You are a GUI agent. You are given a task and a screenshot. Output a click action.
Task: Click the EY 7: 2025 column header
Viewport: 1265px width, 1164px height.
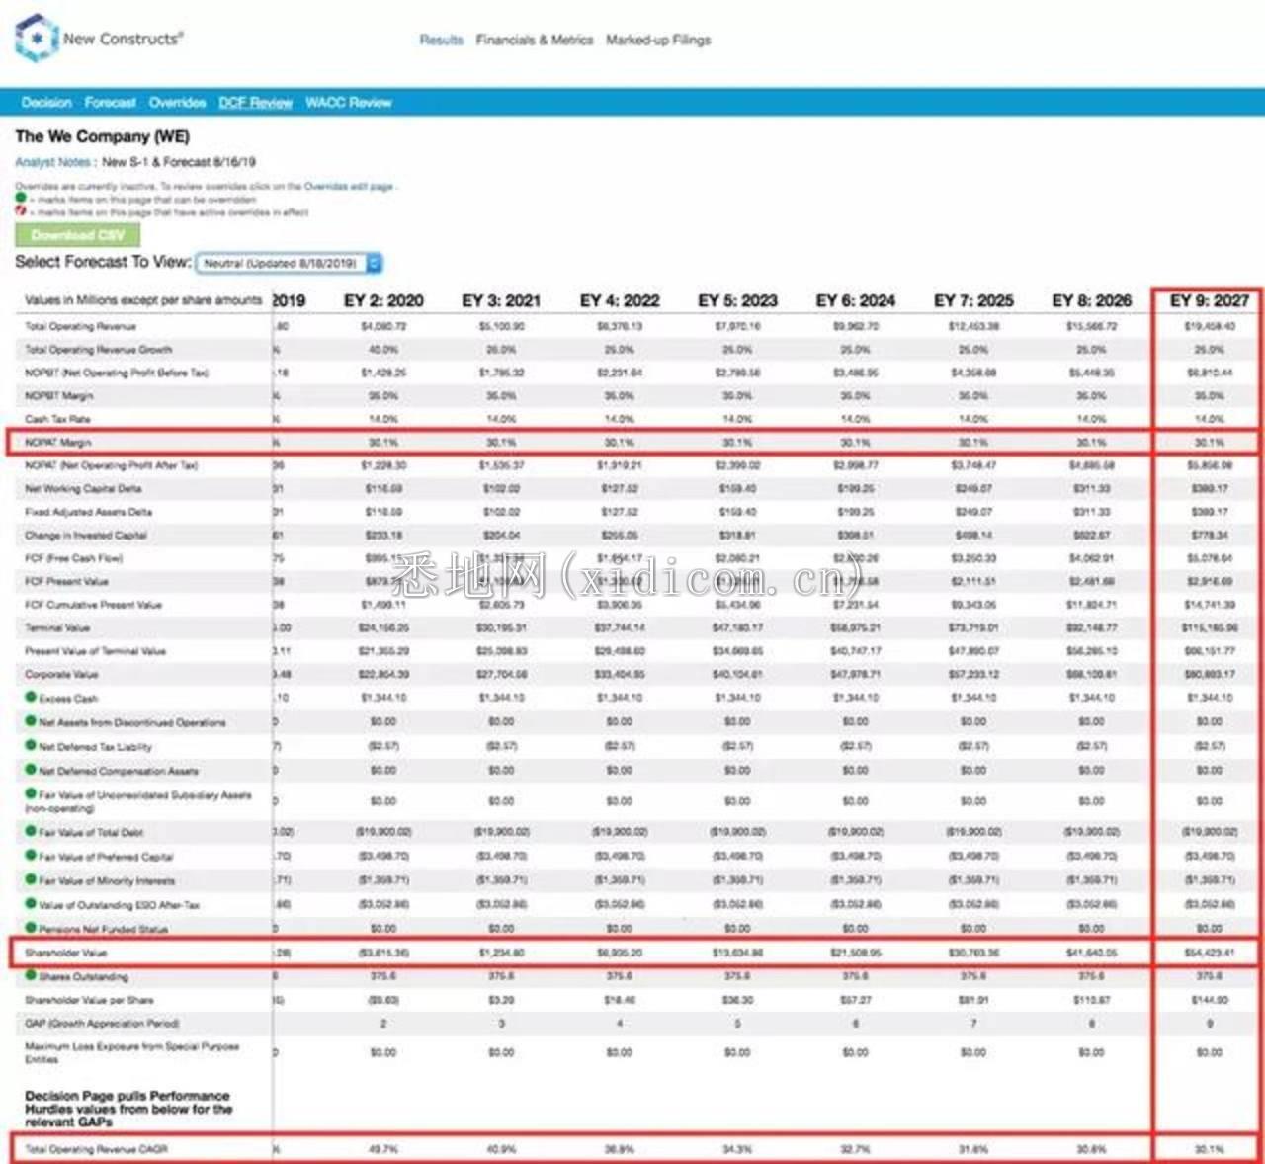pyautogui.click(x=973, y=300)
